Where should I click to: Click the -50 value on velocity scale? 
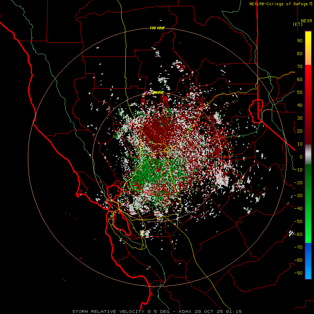pos(298,222)
